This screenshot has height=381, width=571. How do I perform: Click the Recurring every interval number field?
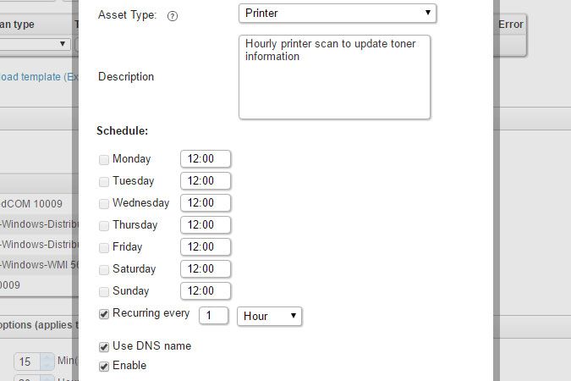(x=214, y=316)
